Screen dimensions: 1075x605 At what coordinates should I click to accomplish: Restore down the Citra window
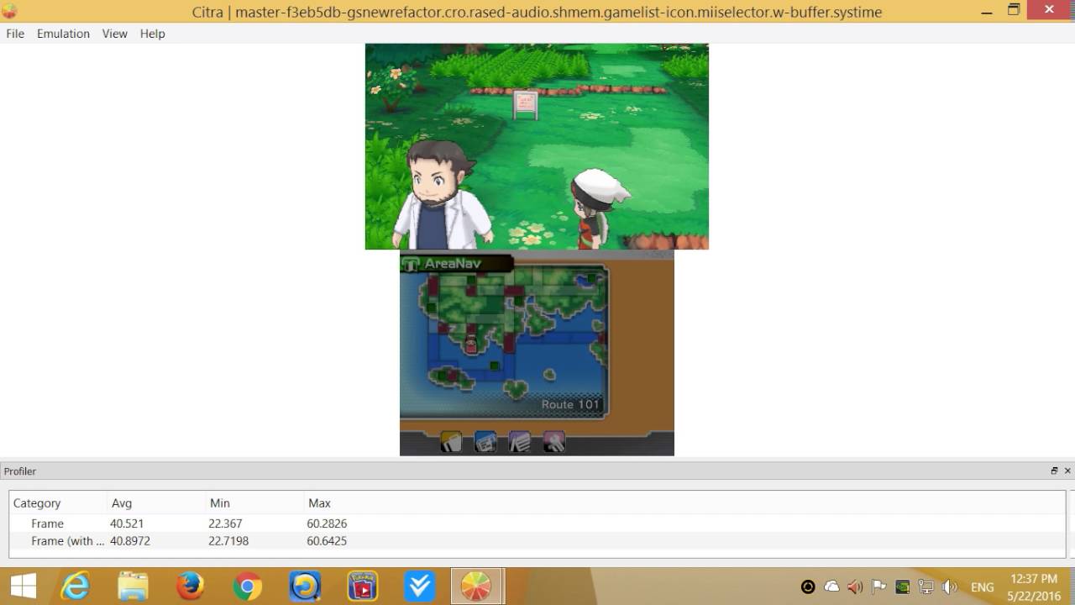pos(1014,10)
